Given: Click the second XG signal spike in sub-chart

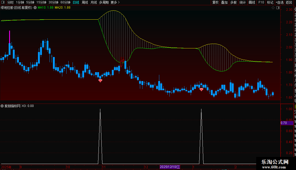Looking at the screenshot, I should pyautogui.click(x=201, y=137).
